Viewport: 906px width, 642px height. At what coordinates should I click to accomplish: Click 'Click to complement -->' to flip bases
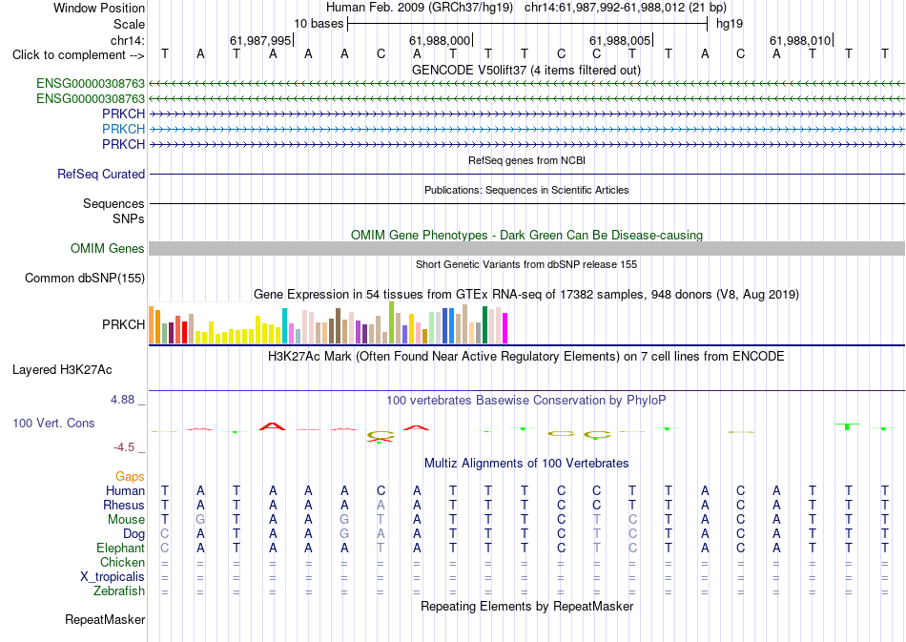78,55
